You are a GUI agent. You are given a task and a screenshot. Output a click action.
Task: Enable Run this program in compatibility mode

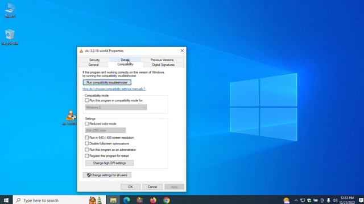coord(87,100)
